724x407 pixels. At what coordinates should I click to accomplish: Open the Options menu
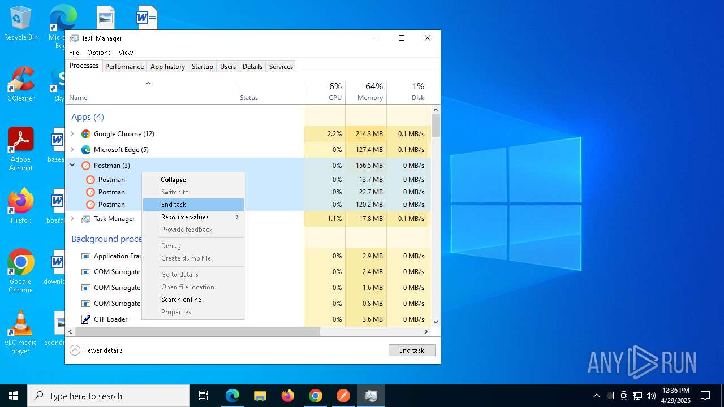(x=99, y=53)
